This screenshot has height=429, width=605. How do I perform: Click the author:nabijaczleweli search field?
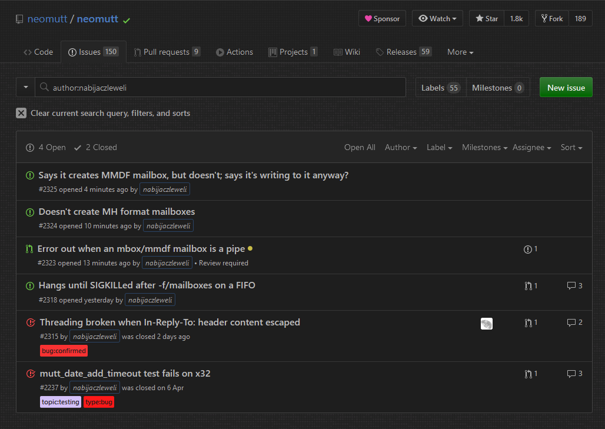pos(224,88)
